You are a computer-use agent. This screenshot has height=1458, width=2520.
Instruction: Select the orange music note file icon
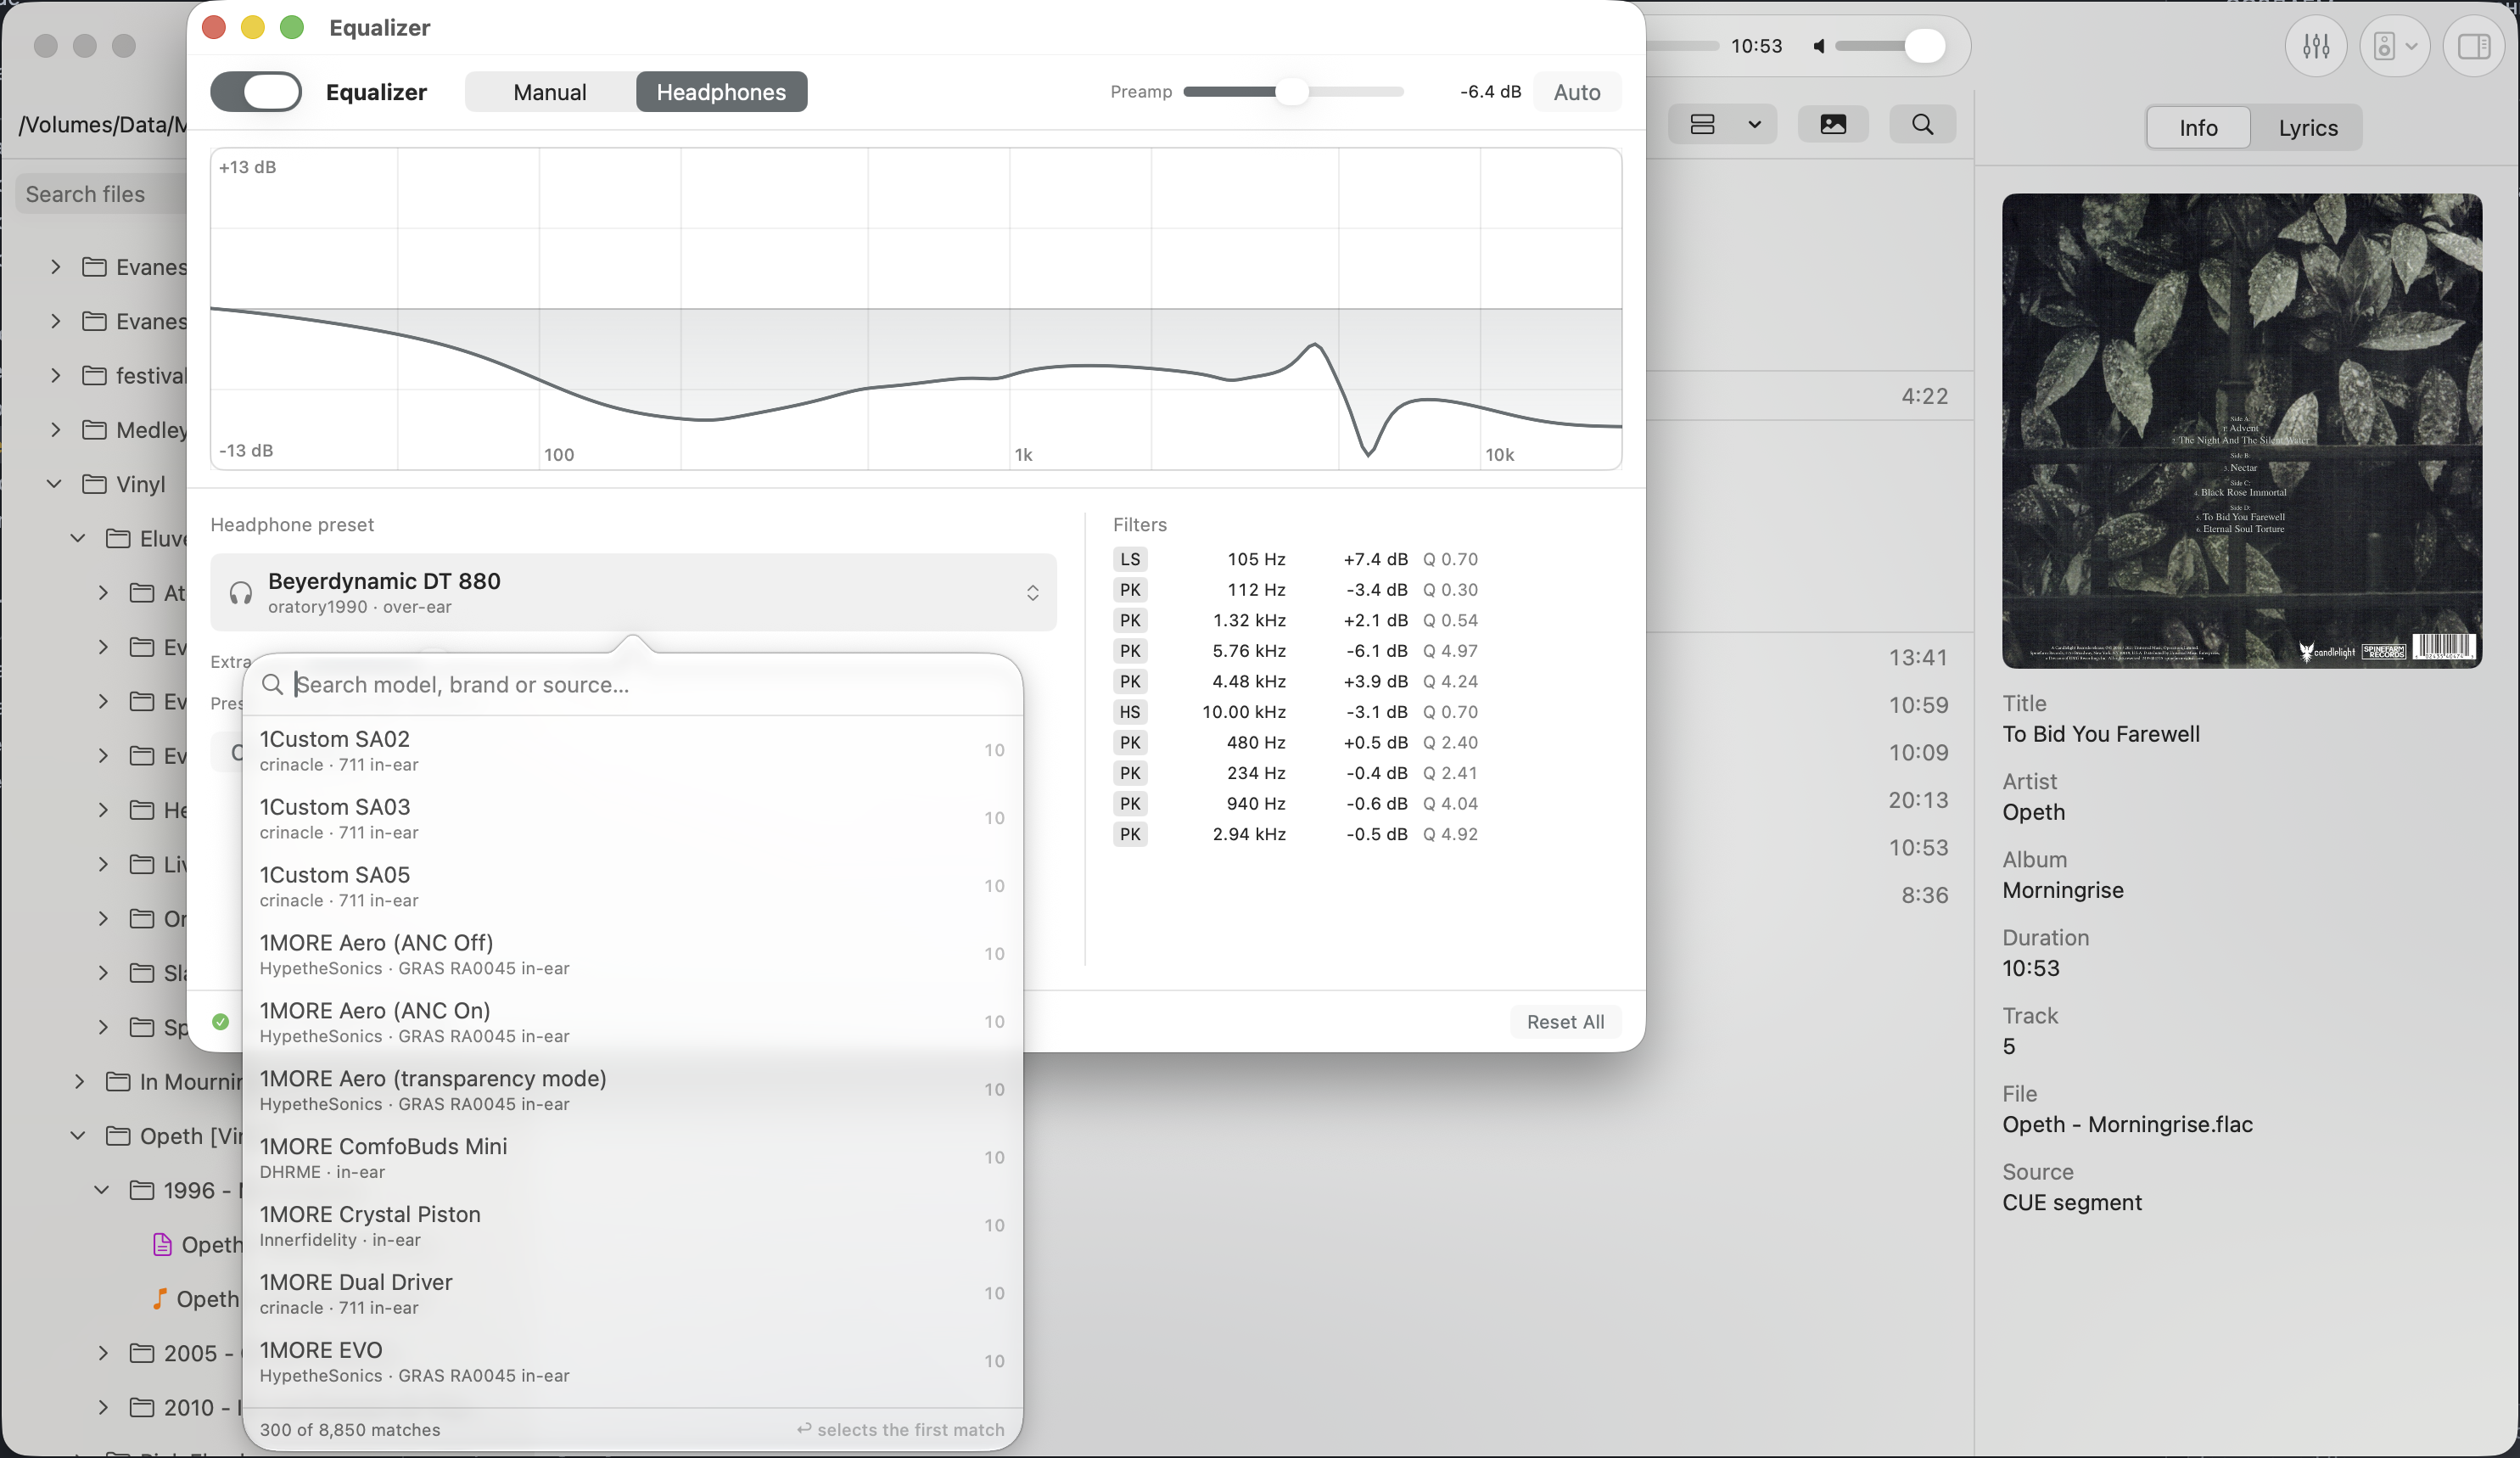click(159, 1298)
